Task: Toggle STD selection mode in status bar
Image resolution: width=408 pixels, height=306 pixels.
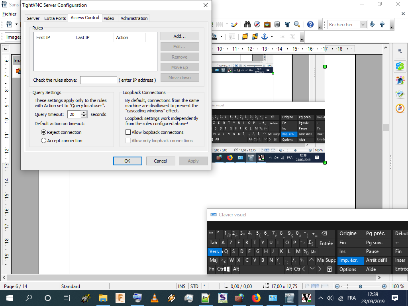Action: click(x=194, y=286)
